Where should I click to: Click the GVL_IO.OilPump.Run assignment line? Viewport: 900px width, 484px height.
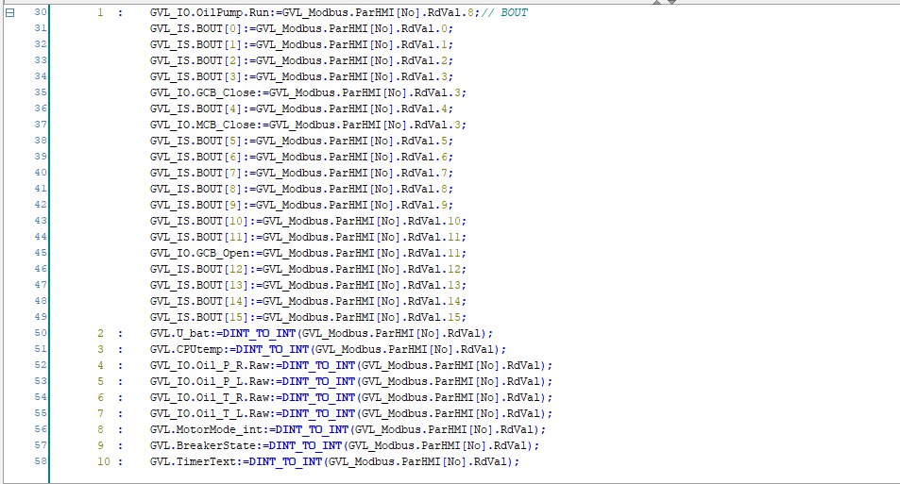315,12
